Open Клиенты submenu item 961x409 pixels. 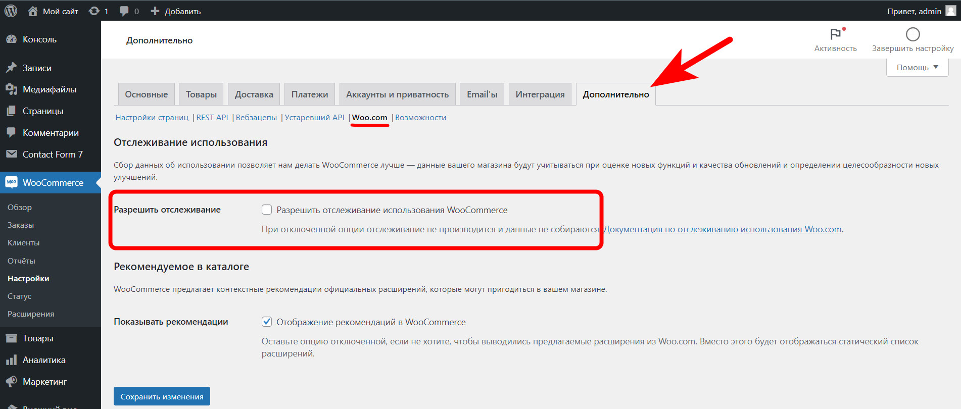[x=23, y=243]
